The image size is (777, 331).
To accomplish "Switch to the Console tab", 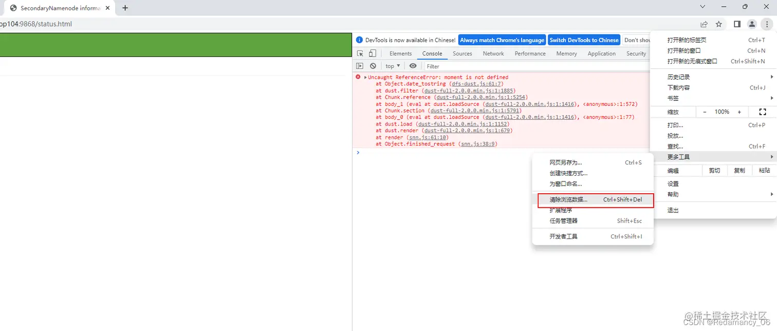I will point(432,53).
